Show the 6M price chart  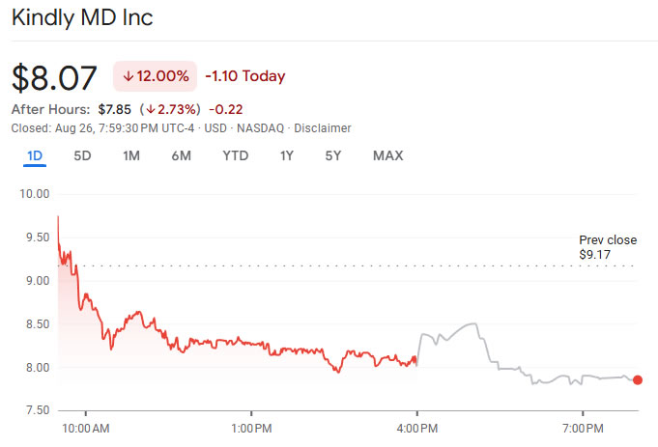181,155
